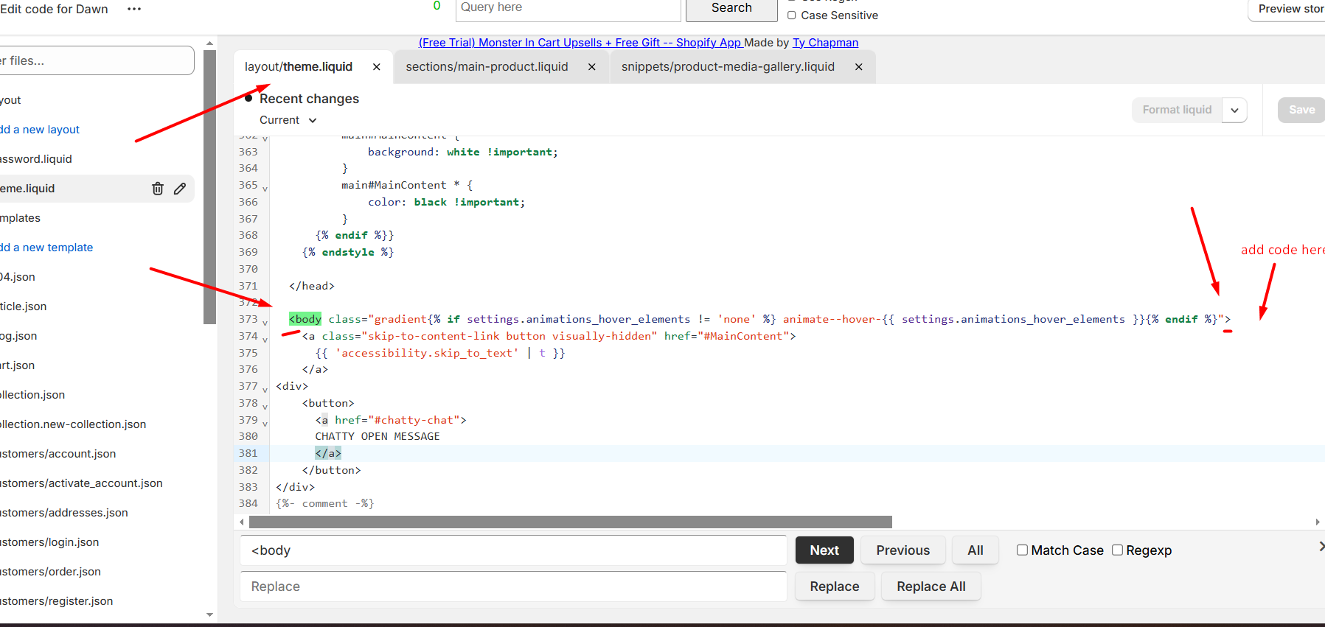Go to the Previous search match

pos(903,550)
